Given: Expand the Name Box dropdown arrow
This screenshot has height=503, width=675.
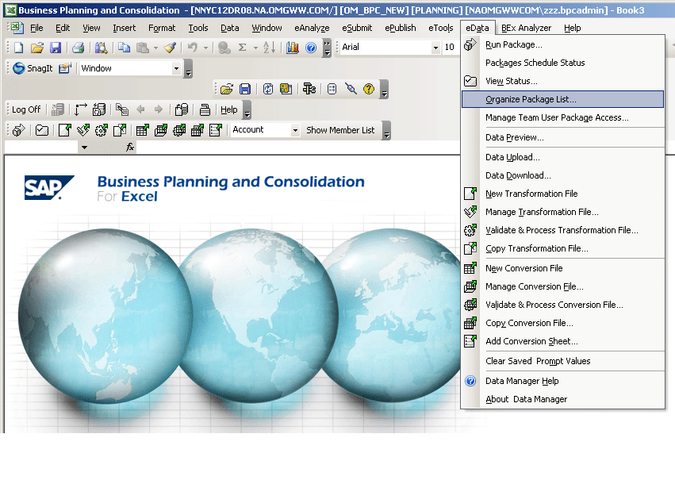Looking at the screenshot, I should pos(84,148).
